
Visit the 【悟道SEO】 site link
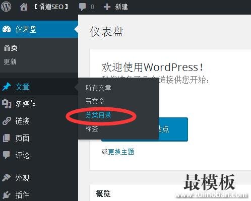(51, 7)
